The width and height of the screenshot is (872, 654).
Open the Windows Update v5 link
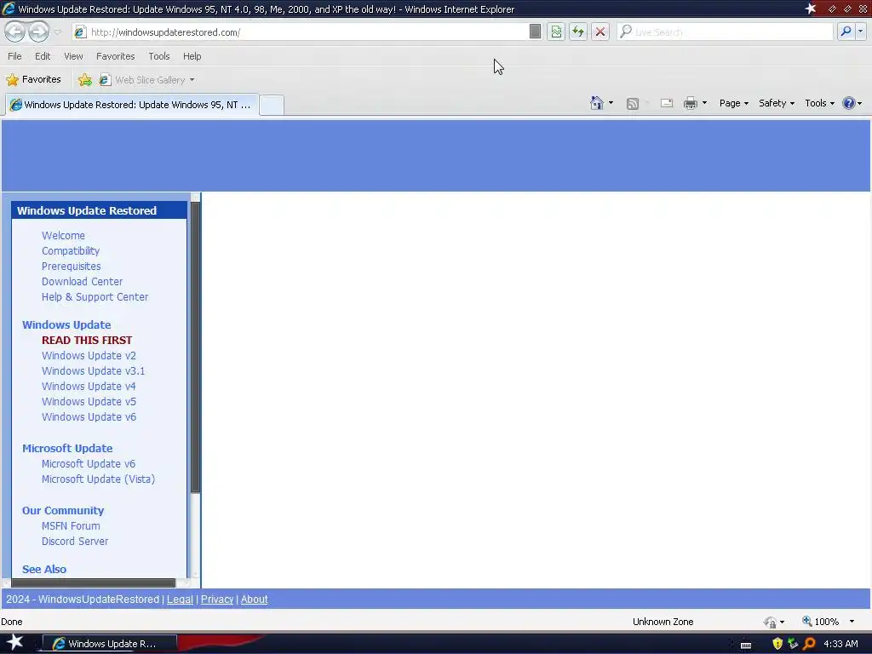click(89, 402)
